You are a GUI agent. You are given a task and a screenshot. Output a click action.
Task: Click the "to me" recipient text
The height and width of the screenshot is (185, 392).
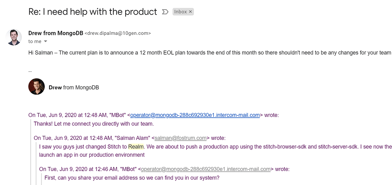[x=35, y=41]
